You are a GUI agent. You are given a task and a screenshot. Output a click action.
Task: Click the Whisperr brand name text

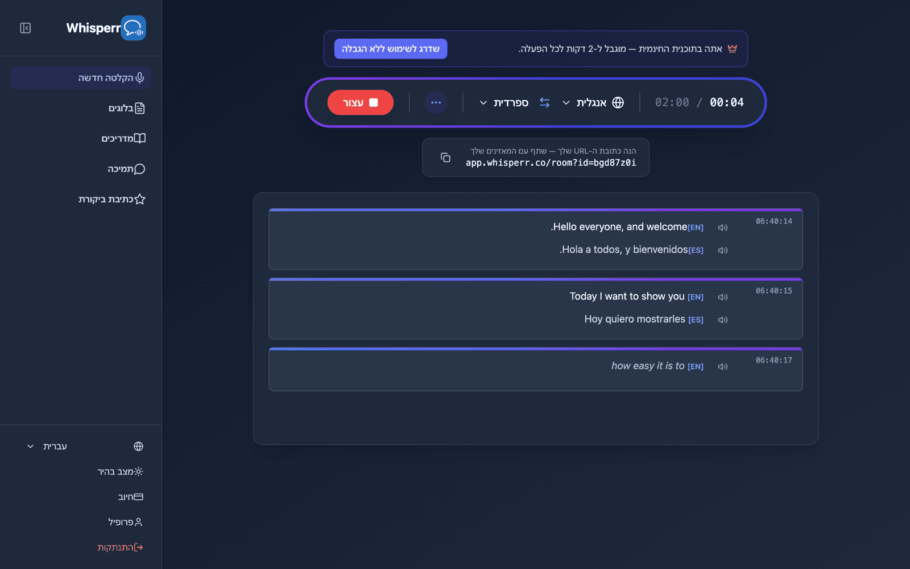coord(93,28)
